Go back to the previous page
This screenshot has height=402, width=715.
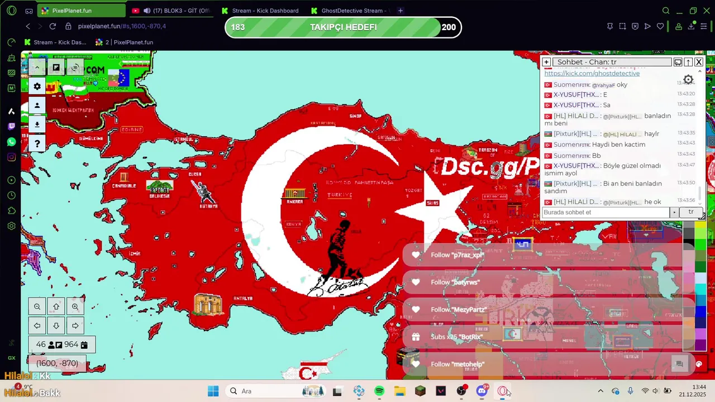coord(28,26)
